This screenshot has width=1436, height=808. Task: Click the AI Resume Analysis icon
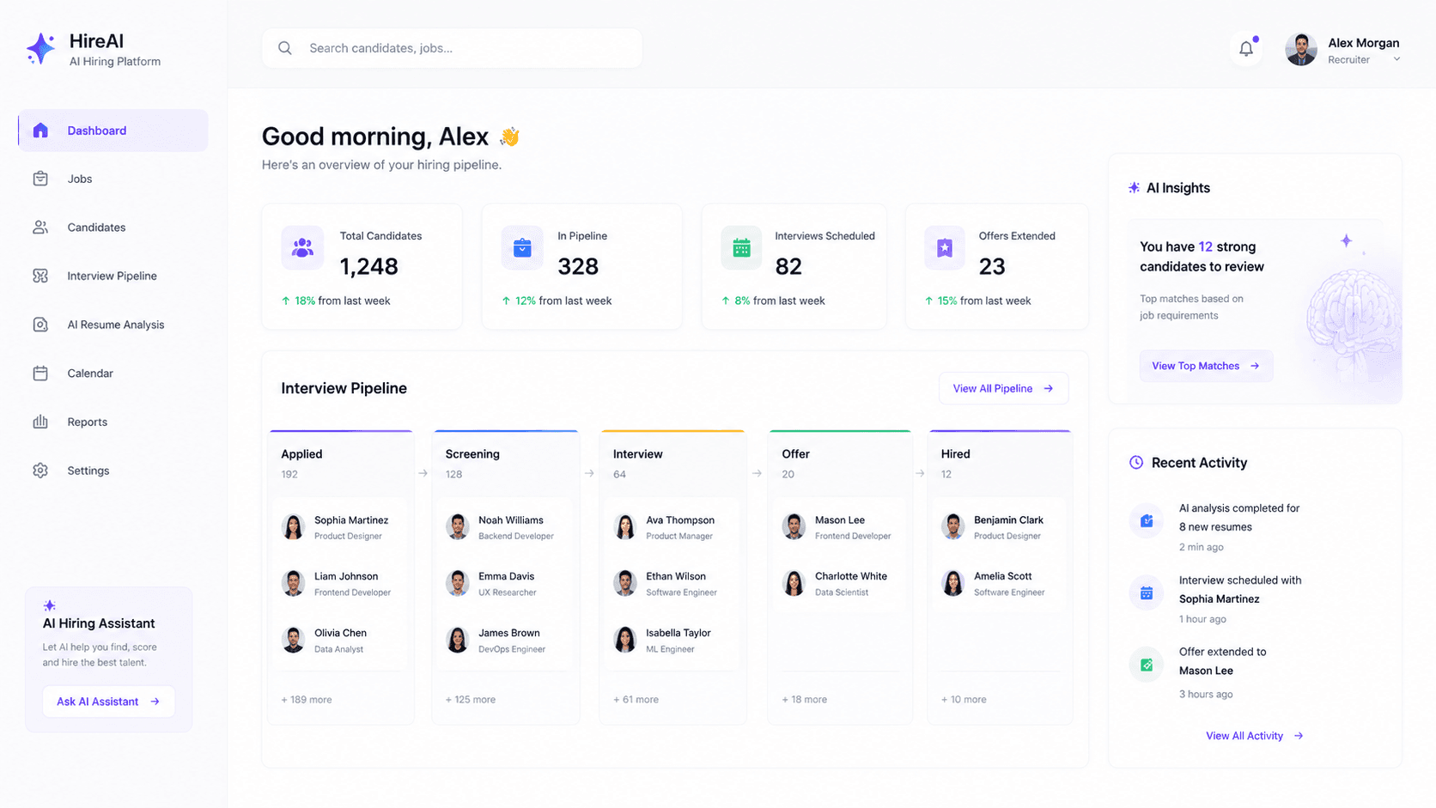40,325
